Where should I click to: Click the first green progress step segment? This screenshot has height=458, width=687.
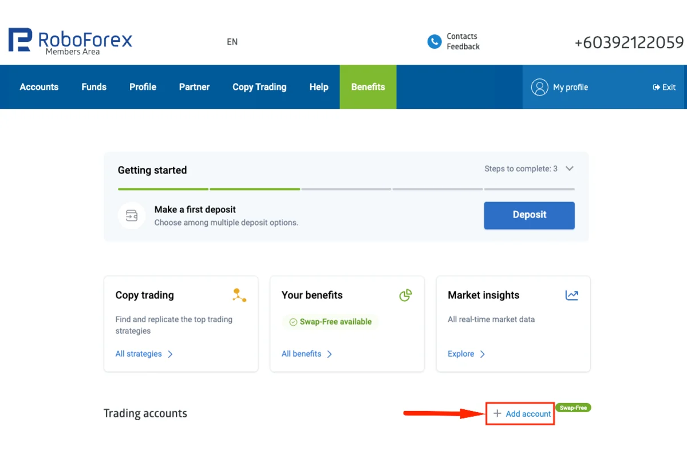tap(163, 189)
